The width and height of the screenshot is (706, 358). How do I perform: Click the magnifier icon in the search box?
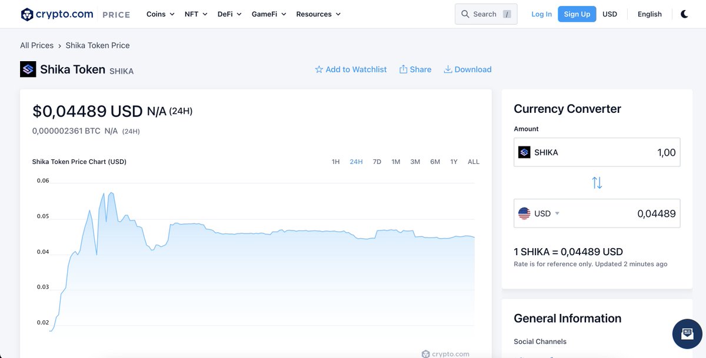[465, 14]
